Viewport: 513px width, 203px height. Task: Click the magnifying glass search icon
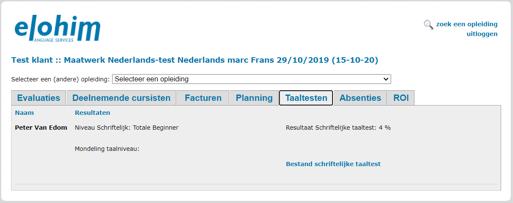click(x=428, y=24)
